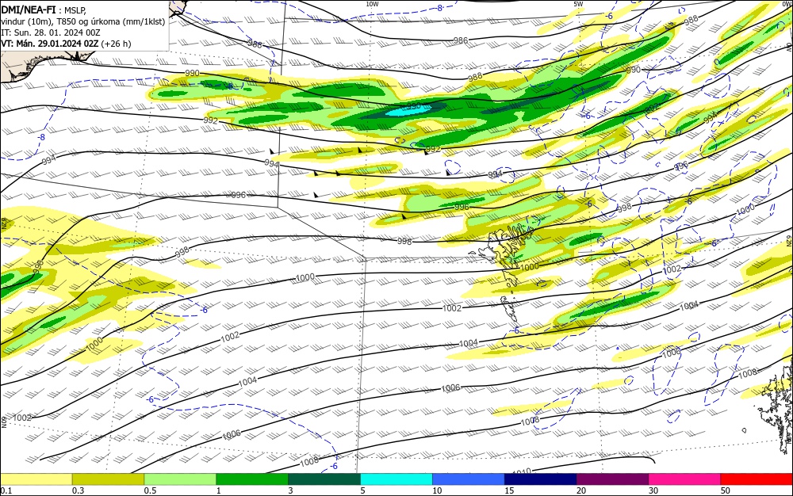Click the 10W longitude label

pyautogui.click(x=372, y=4)
